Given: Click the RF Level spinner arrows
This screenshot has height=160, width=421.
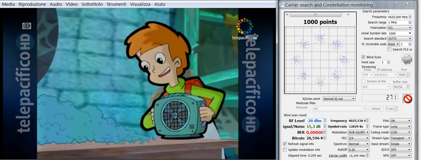Looking at the screenshot, I should pyautogui.click(x=325, y=121).
